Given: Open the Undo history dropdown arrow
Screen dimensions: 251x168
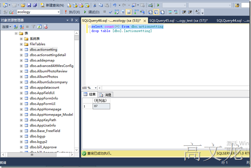Looking at the screenshot, I should point(119,5).
